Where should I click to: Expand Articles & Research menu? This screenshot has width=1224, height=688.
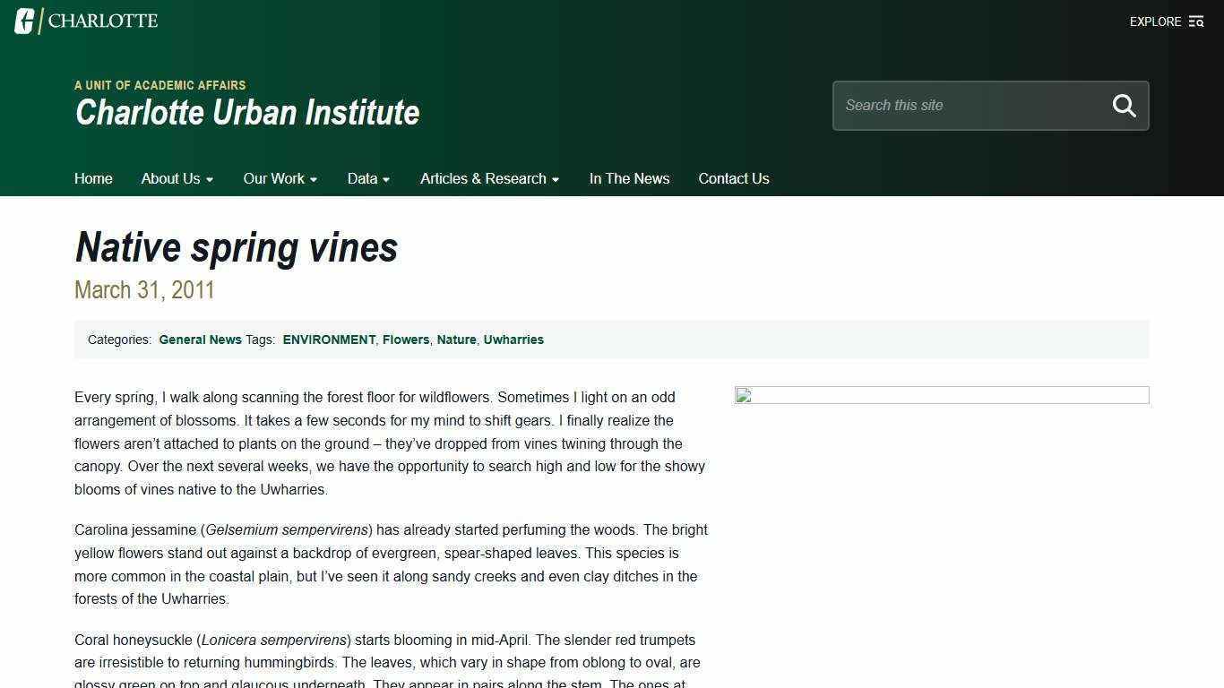[x=489, y=178]
